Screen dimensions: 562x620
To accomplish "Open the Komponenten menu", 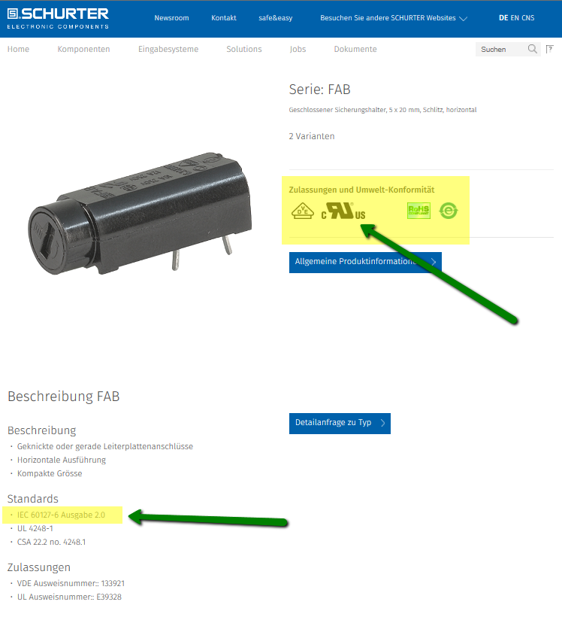I will coord(83,49).
